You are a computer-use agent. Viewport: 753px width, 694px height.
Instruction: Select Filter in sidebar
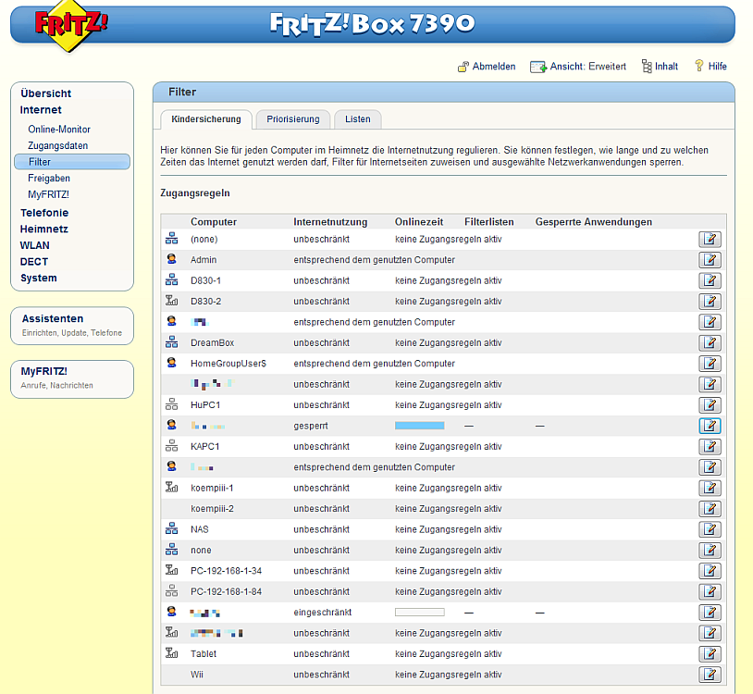point(72,162)
